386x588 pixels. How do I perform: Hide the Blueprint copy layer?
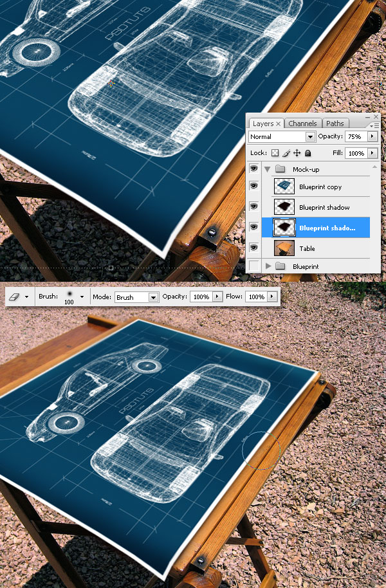coord(254,187)
